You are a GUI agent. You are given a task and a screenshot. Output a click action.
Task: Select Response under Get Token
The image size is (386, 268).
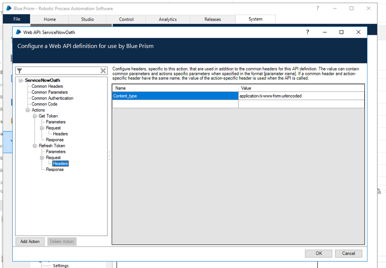(x=54, y=140)
